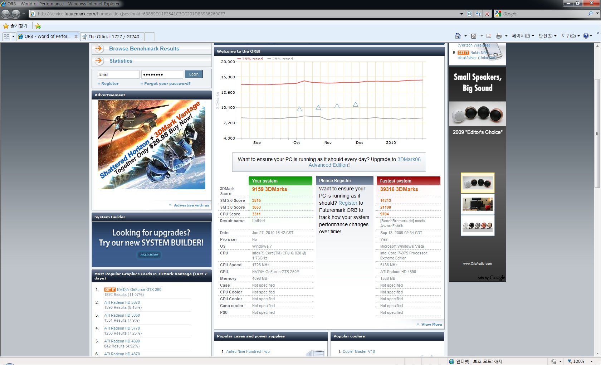
Task: Open the Register link under login
Action: tap(110, 84)
